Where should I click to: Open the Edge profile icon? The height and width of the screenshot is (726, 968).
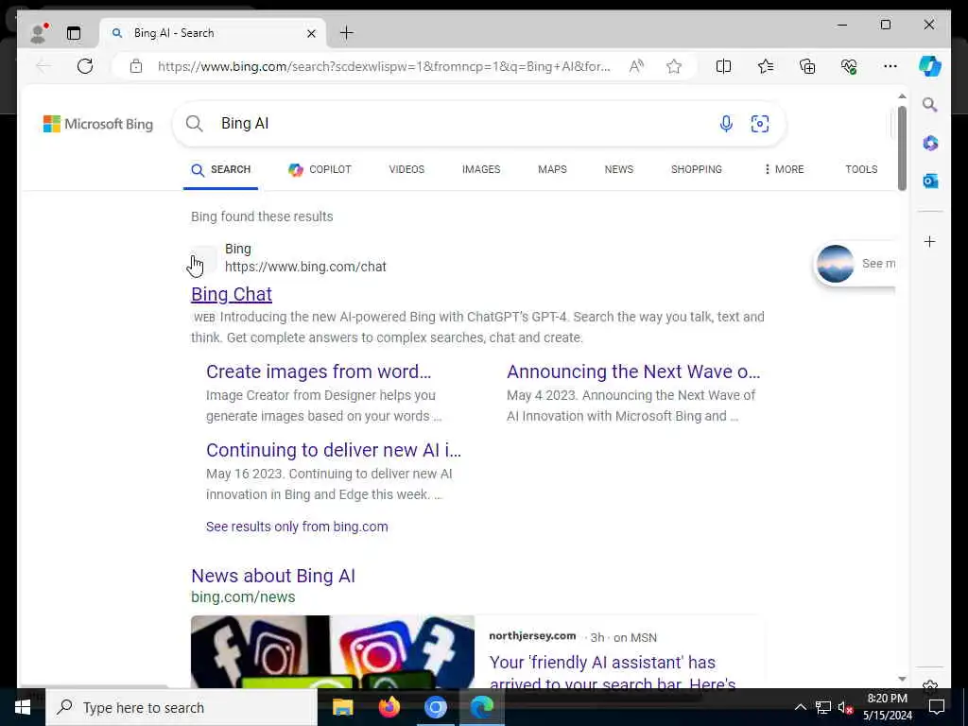38,33
